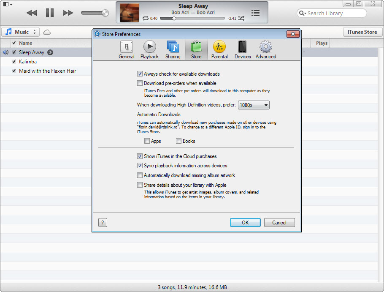Click the status bar song summary
384x292 pixels.
(192, 287)
